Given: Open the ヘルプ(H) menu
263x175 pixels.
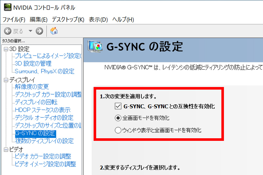Looking at the screenshot, I should (x=123, y=20).
